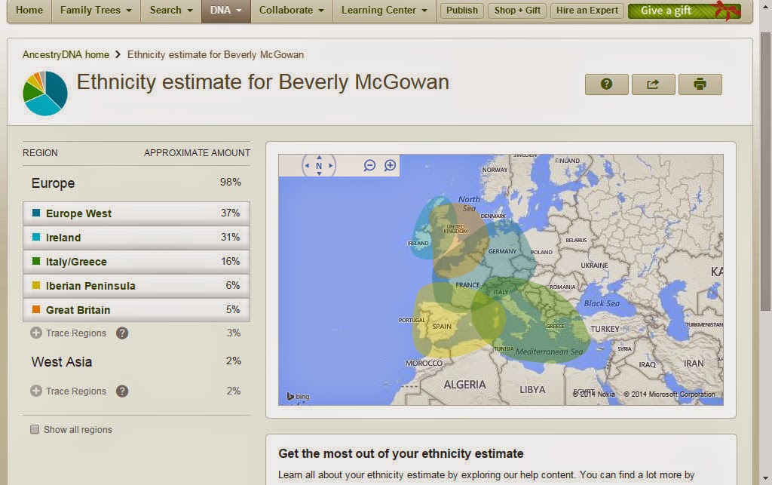Pan the map west using left arrow
This screenshot has width=772, height=485.
pos(308,166)
